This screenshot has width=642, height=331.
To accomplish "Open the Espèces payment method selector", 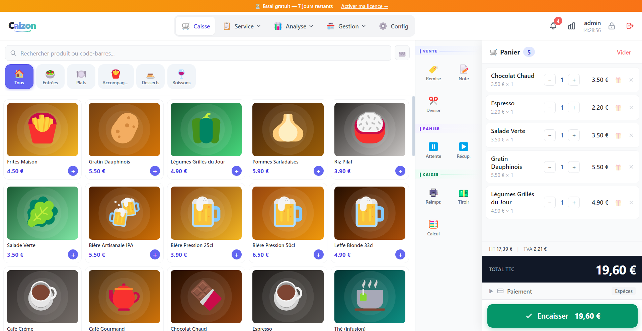I will tap(624, 291).
